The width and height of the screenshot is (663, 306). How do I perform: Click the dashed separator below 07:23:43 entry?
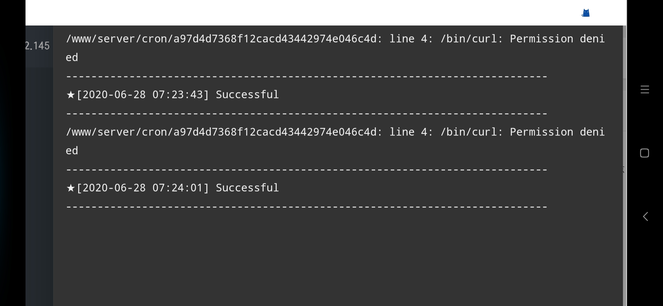click(x=307, y=113)
